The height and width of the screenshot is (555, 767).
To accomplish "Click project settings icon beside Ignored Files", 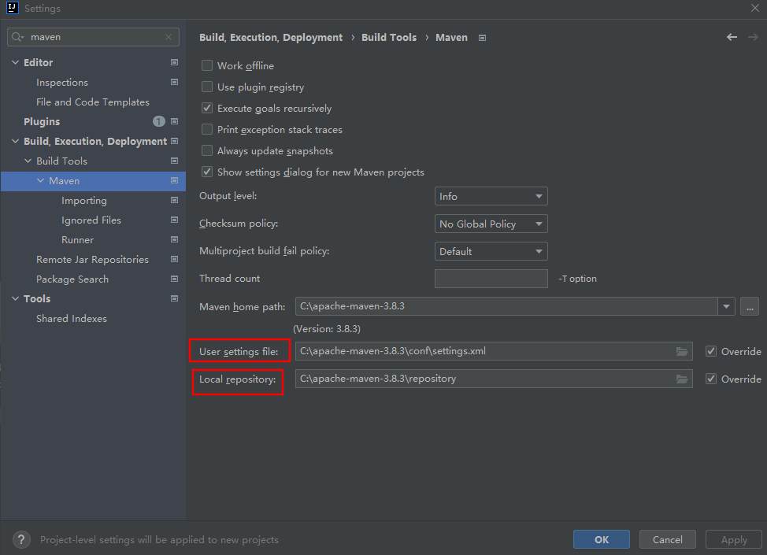I will [174, 220].
